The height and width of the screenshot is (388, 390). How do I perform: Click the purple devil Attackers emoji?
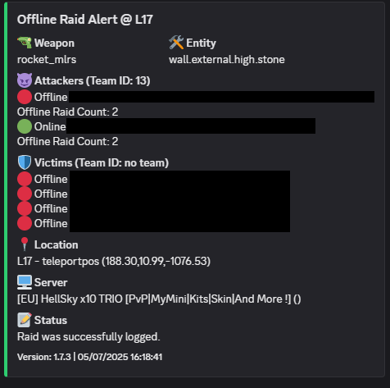[25, 80]
